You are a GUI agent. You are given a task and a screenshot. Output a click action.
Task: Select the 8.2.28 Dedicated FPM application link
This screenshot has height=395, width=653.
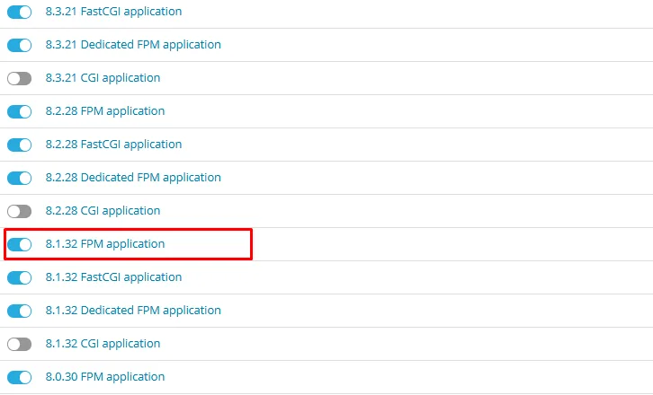(x=133, y=178)
